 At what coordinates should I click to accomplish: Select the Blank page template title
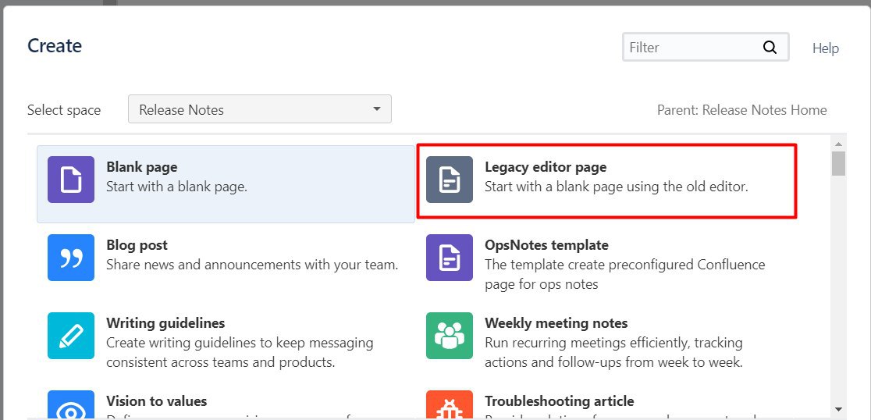(x=141, y=167)
